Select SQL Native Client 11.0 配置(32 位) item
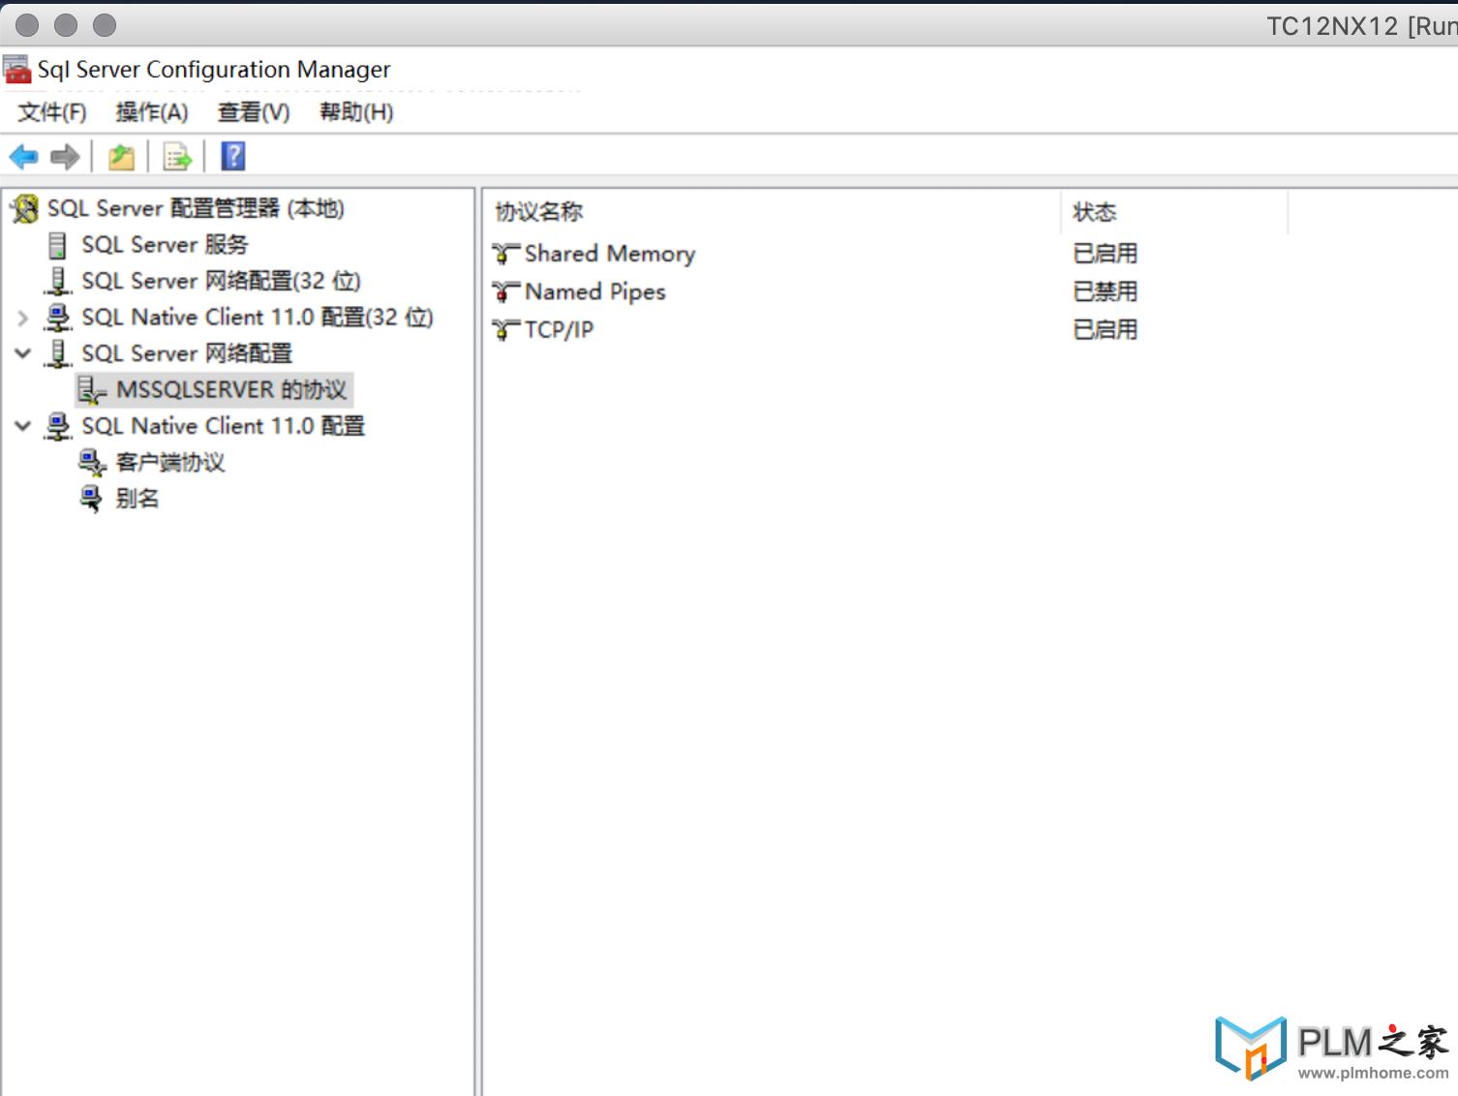The height and width of the screenshot is (1096, 1458). [258, 318]
